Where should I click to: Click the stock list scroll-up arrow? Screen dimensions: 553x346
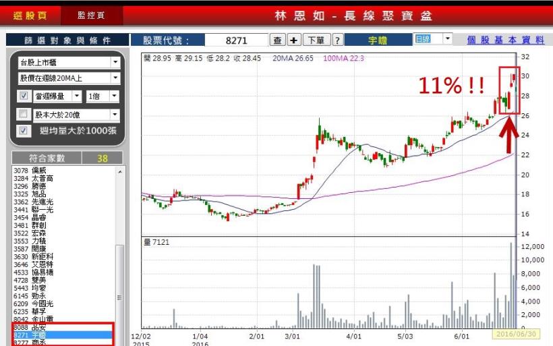click(120, 172)
